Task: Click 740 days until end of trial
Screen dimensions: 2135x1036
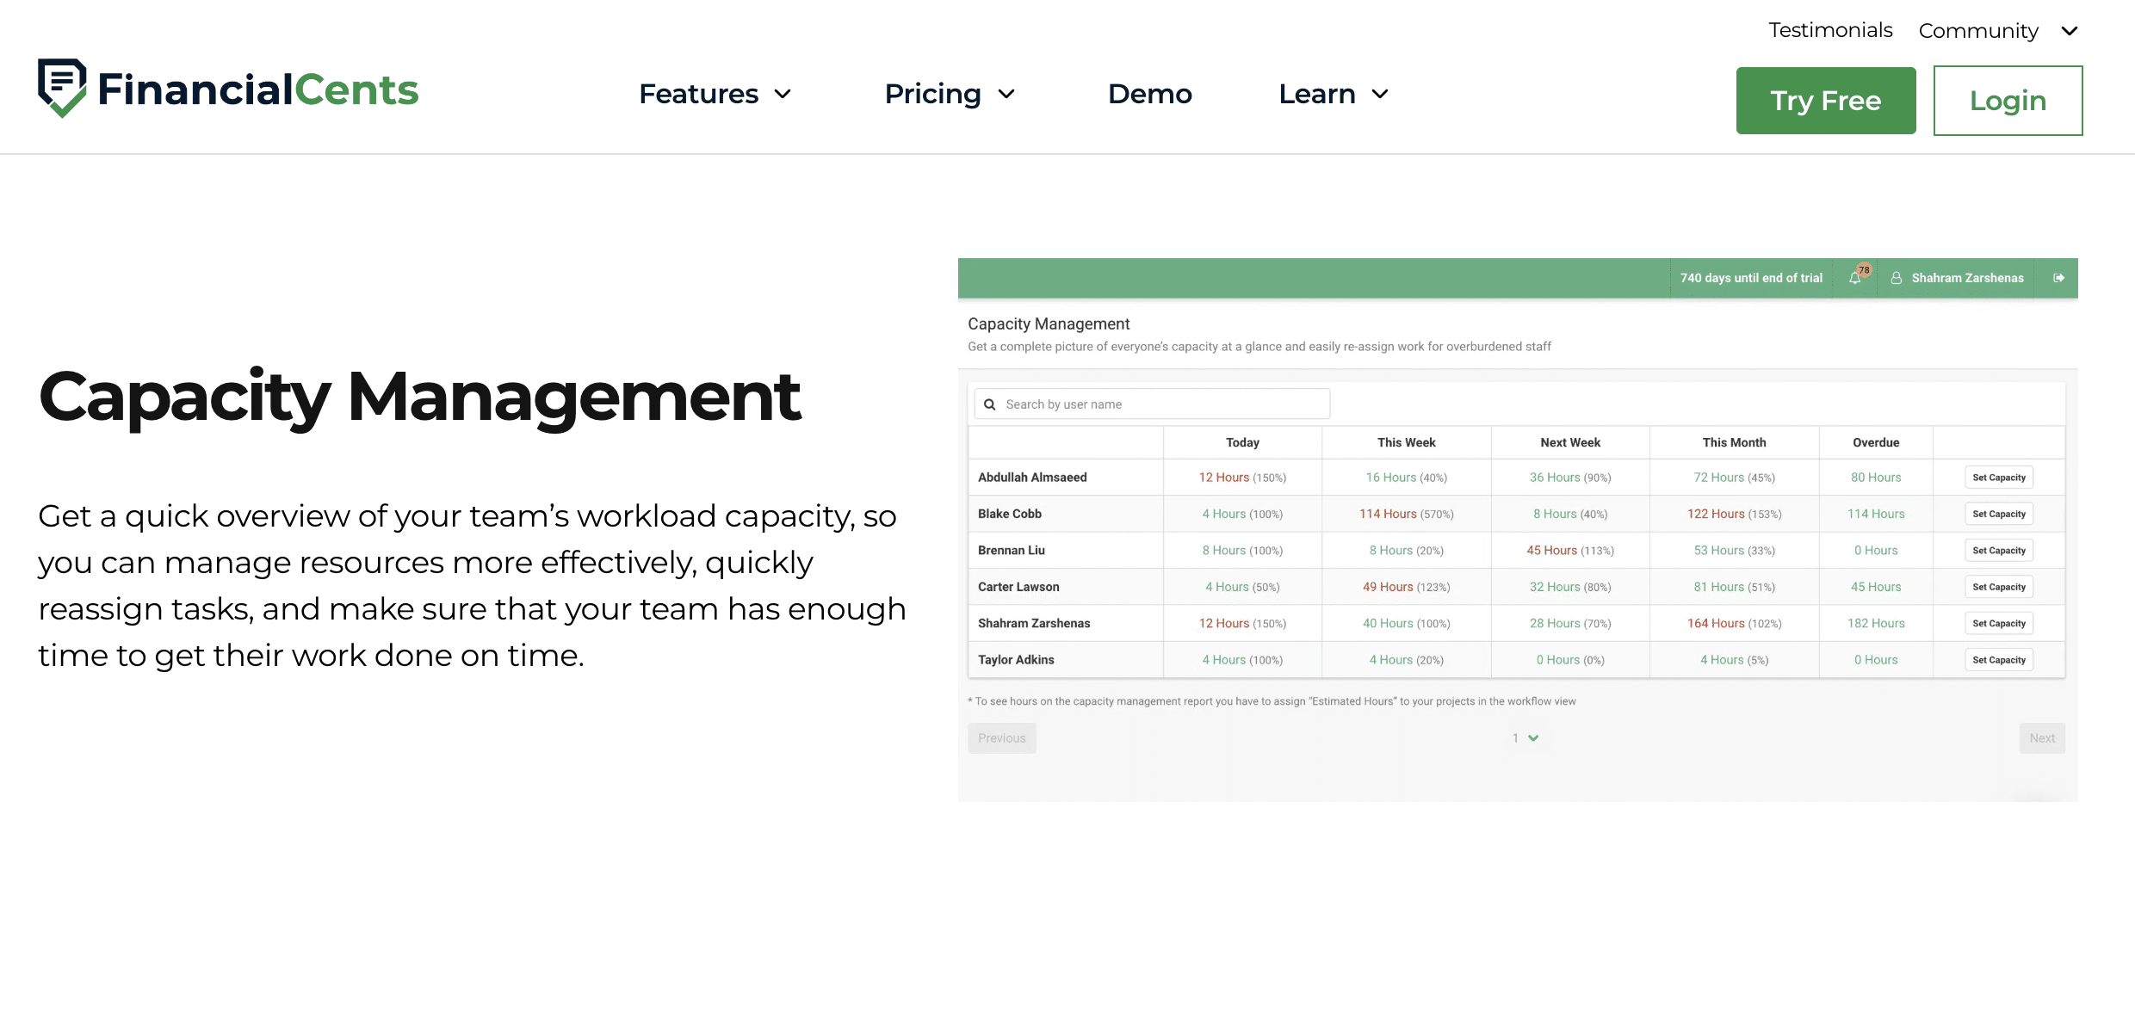Action: (1751, 278)
